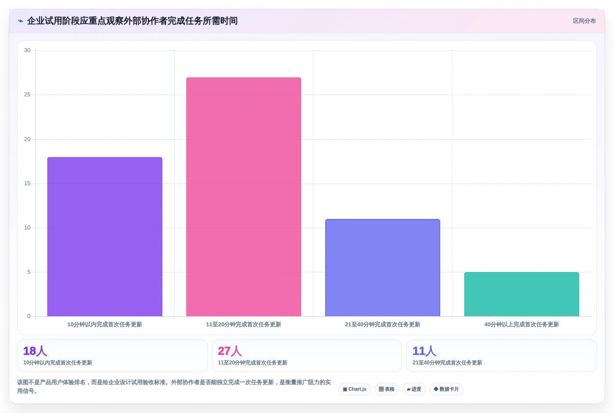Select the blue bar for 21至40分钟
The height and width of the screenshot is (413, 614).
383,268
